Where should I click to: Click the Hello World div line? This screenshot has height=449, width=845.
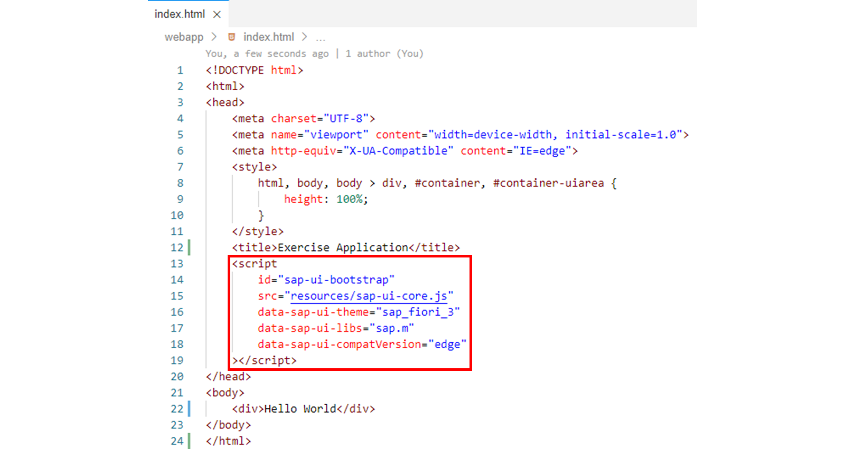coord(303,409)
